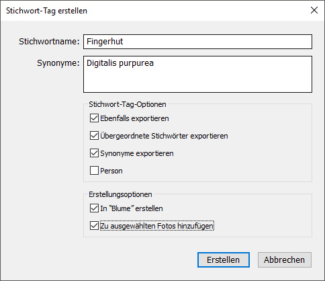Image resolution: width=325 pixels, height=281 pixels.
Task: Click the blank lower area of the Synonyme box
Action: (x=197, y=82)
